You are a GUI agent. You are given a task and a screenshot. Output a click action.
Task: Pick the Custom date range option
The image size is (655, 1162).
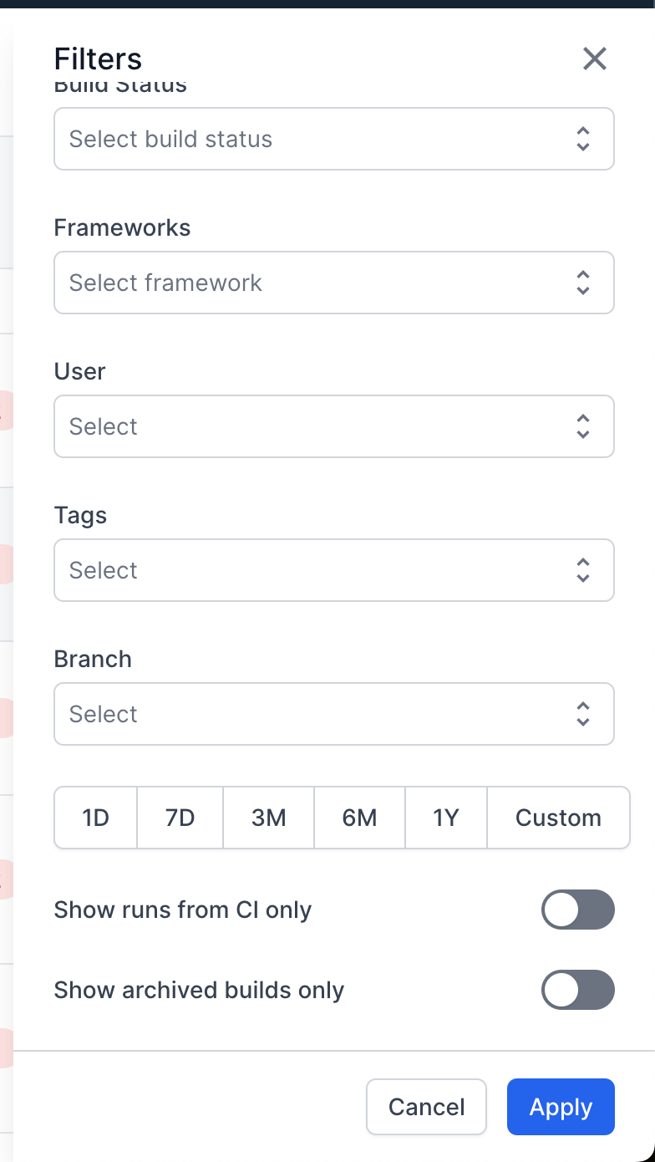pos(558,818)
